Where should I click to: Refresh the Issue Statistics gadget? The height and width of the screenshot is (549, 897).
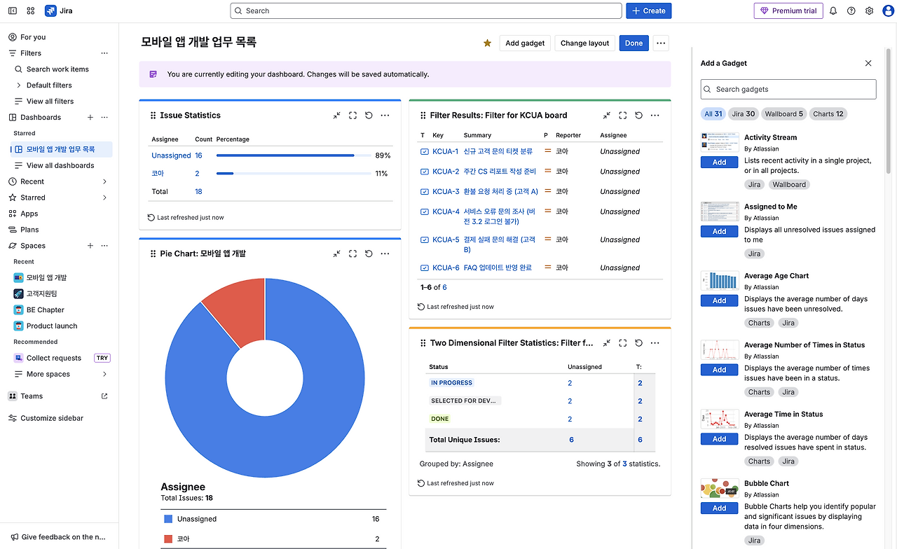click(x=369, y=116)
